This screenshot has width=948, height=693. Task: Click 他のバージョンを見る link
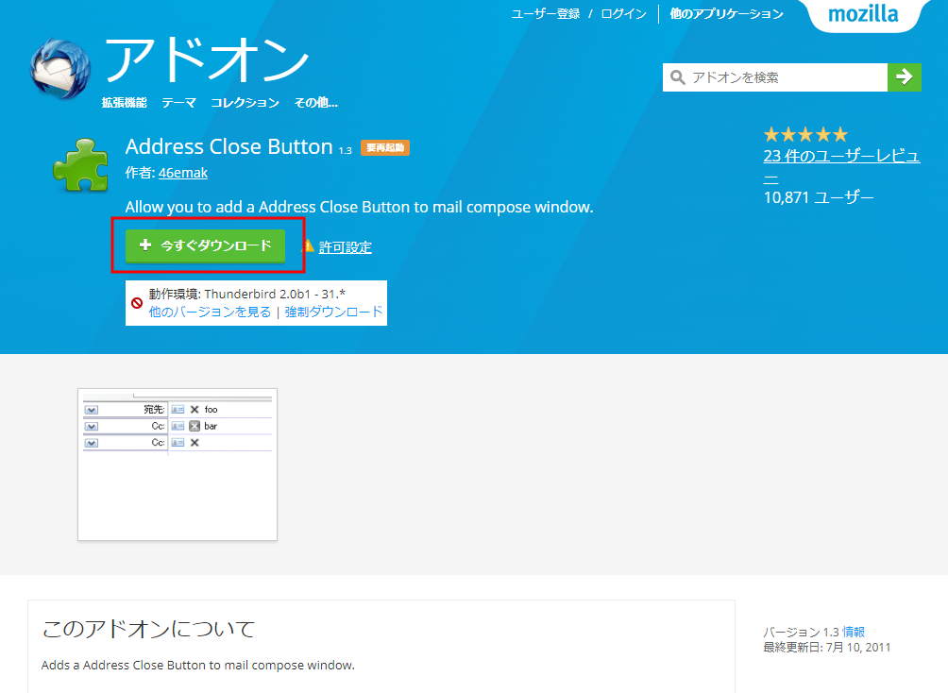[x=210, y=312]
